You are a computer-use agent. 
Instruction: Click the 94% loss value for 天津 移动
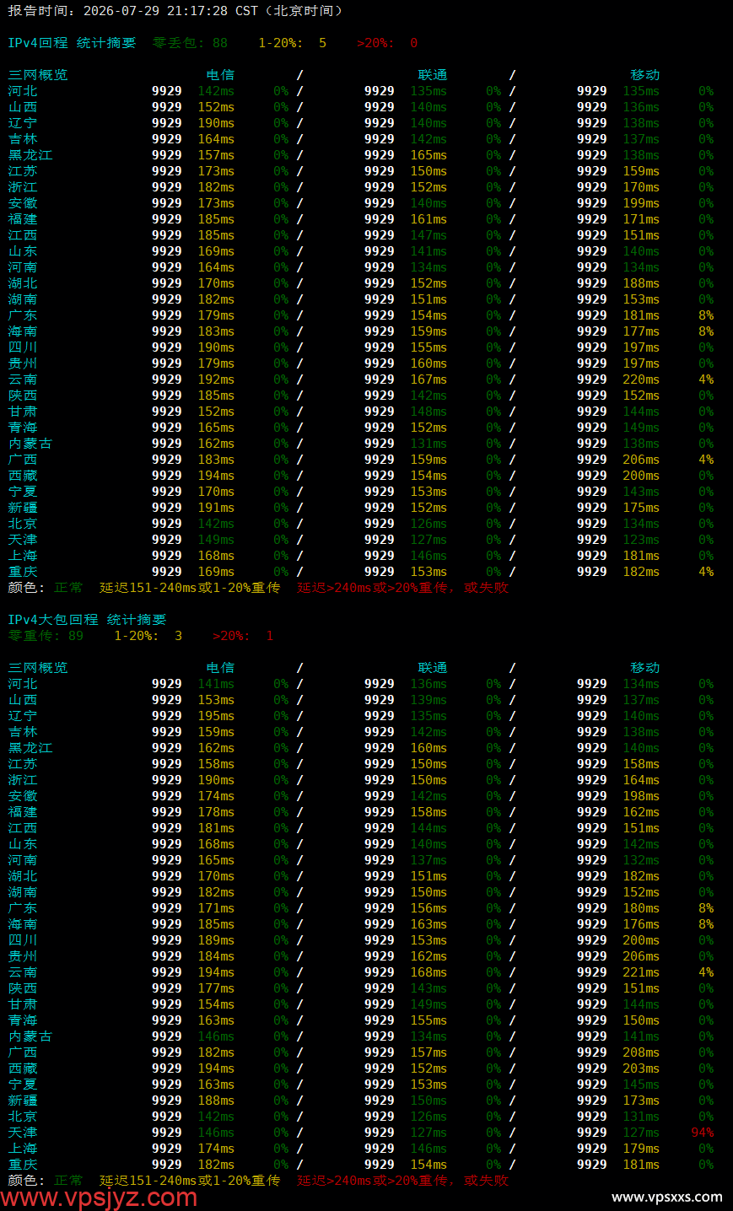coord(702,1133)
